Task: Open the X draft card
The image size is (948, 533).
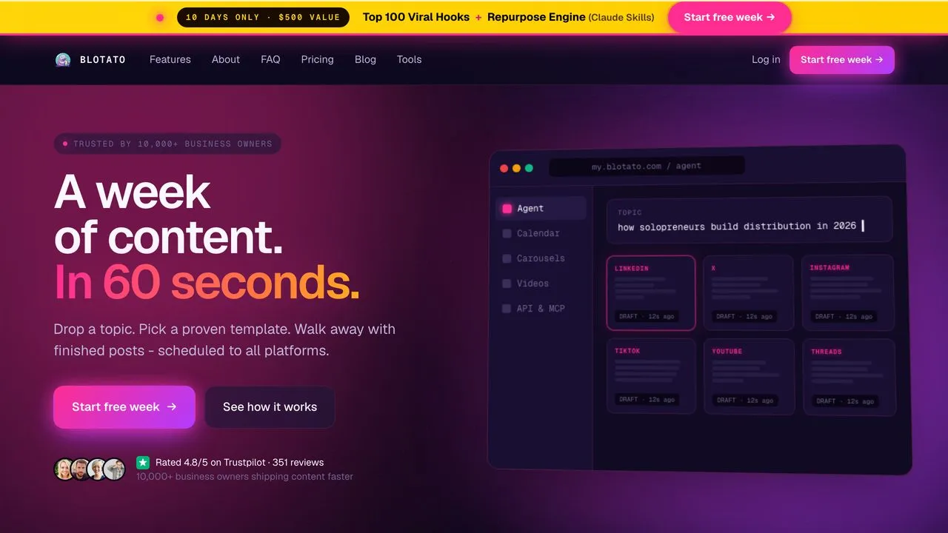Action: (748, 292)
